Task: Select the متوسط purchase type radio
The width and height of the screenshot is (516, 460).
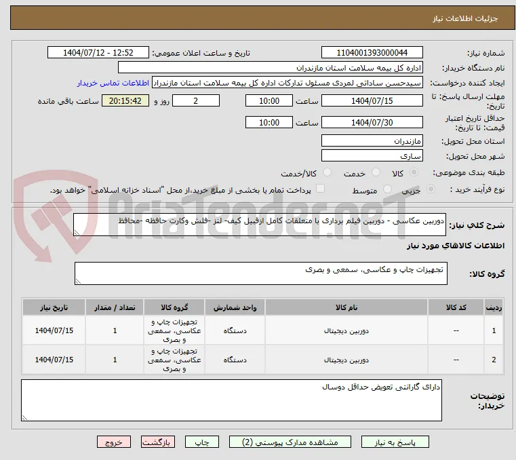Action: (387, 189)
